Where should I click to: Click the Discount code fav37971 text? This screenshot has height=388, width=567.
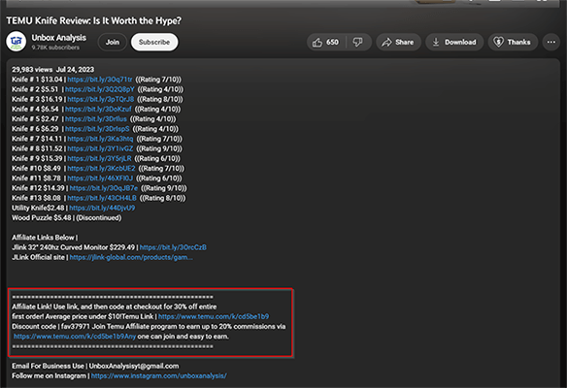pos(51,327)
